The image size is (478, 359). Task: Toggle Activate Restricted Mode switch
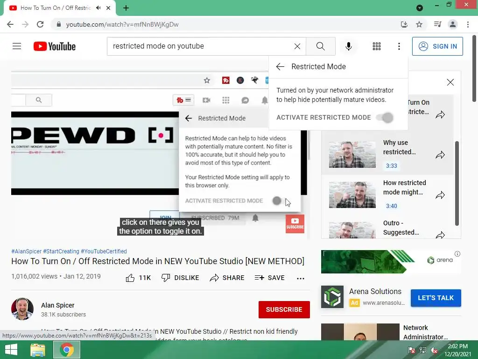[x=385, y=117]
